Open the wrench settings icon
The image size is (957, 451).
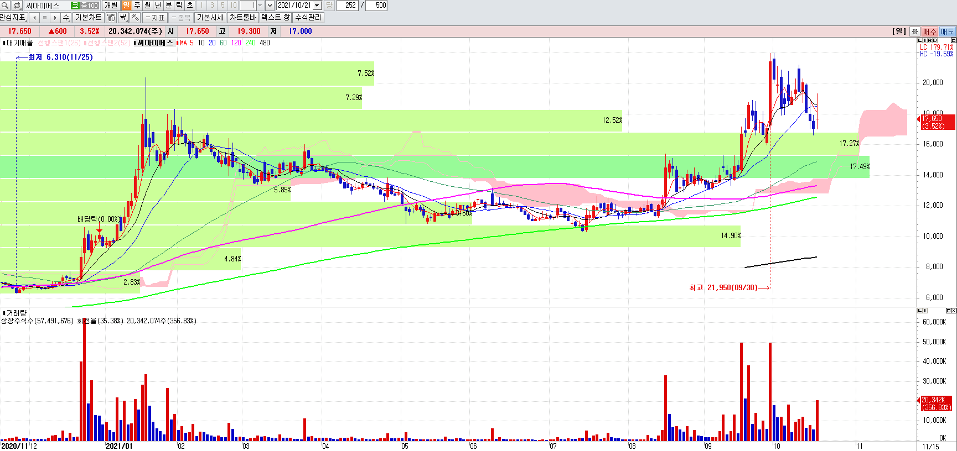click(x=135, y=18)
